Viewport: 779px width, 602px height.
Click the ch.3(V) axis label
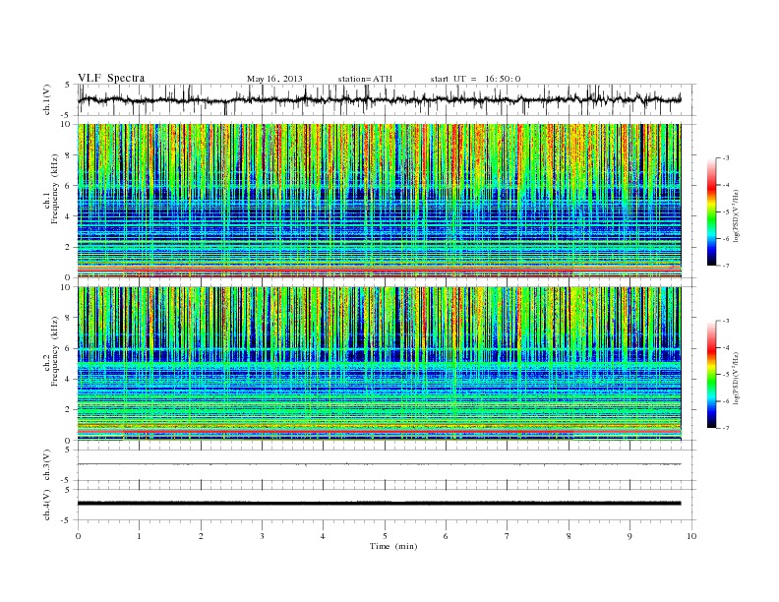(x=47, y=465)
